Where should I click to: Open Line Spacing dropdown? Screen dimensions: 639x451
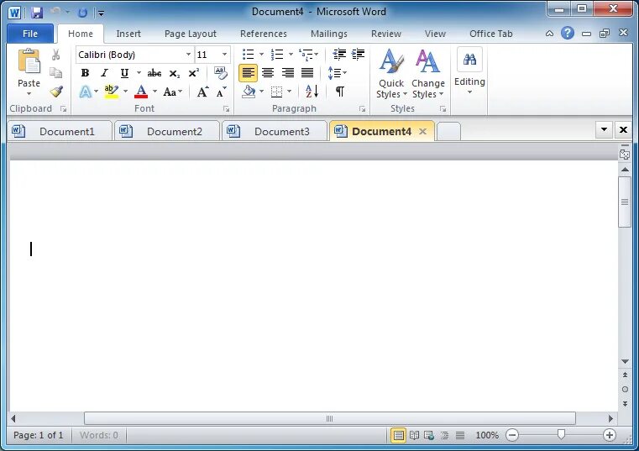tap(337, 73)
